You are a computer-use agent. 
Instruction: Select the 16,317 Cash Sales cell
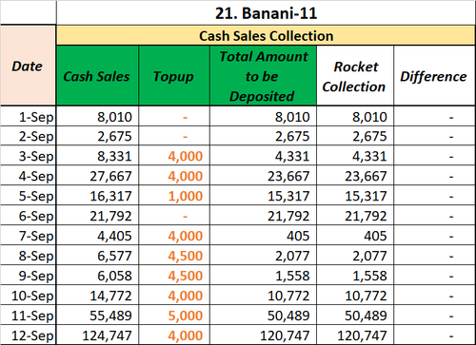click(x=97, y=196)
